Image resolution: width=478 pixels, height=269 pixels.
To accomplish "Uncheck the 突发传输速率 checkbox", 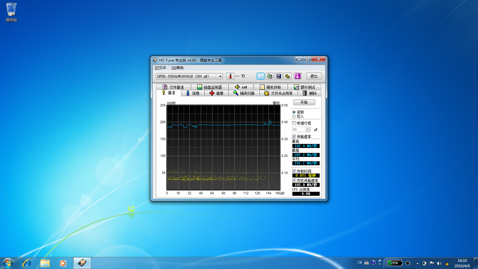I will click(294, 181).
